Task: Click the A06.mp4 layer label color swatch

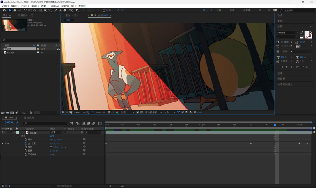Action: click(x=18, y=132)
